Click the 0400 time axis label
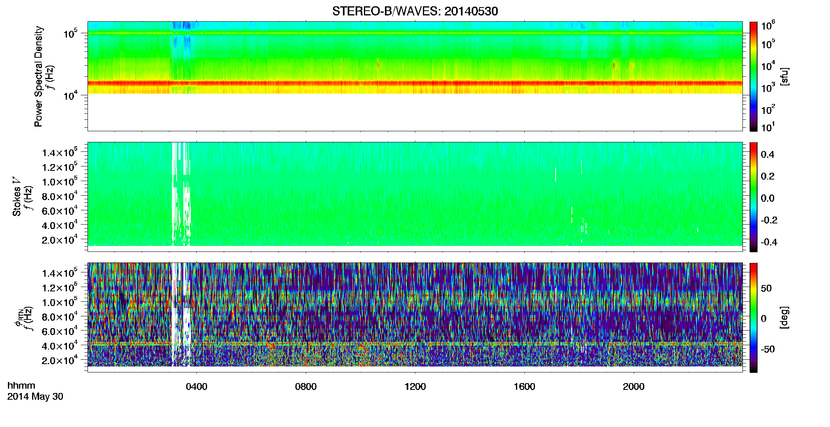The image size is (830, 427). [x=196, y=387]
